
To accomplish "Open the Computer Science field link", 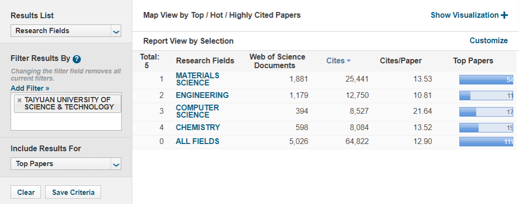I will pos(197,111).
